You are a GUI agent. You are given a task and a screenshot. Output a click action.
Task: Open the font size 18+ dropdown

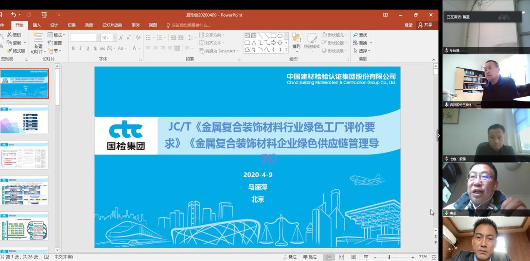(x=115, y=38)
